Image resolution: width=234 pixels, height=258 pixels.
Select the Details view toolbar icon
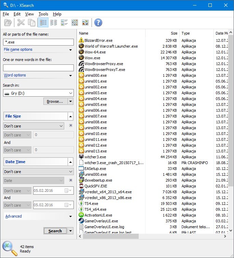(x=43, y=23)
